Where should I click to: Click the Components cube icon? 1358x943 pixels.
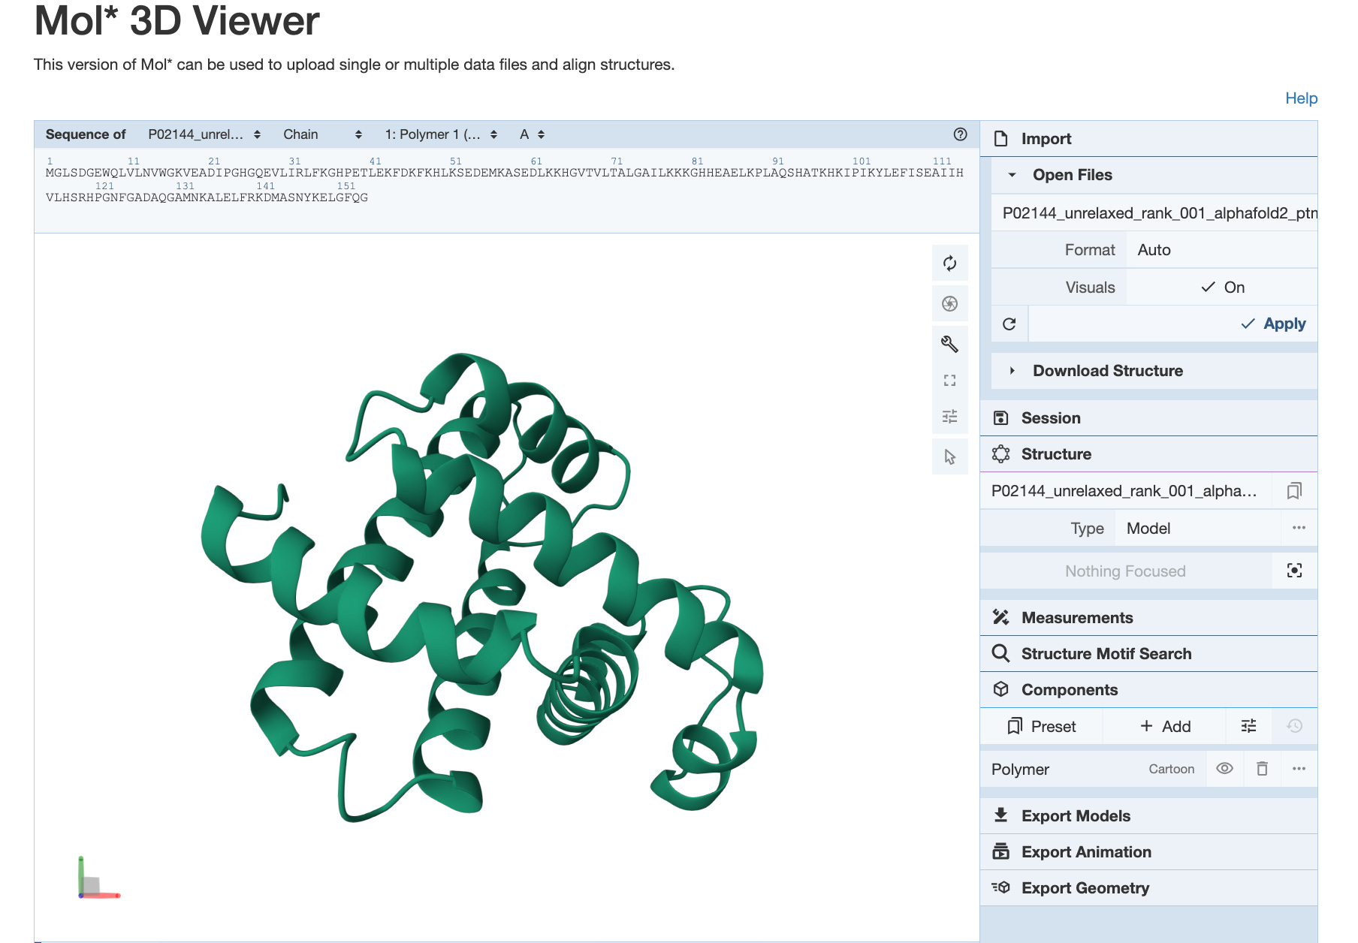1000,689
